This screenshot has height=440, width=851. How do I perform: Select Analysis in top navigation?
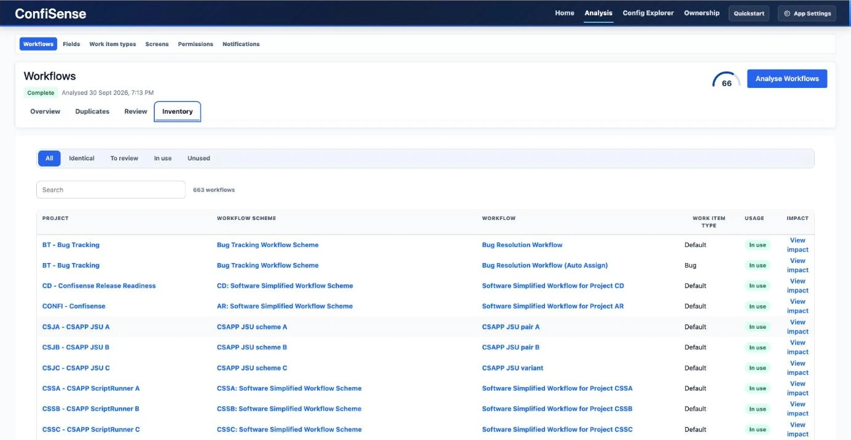click(598, 13)
